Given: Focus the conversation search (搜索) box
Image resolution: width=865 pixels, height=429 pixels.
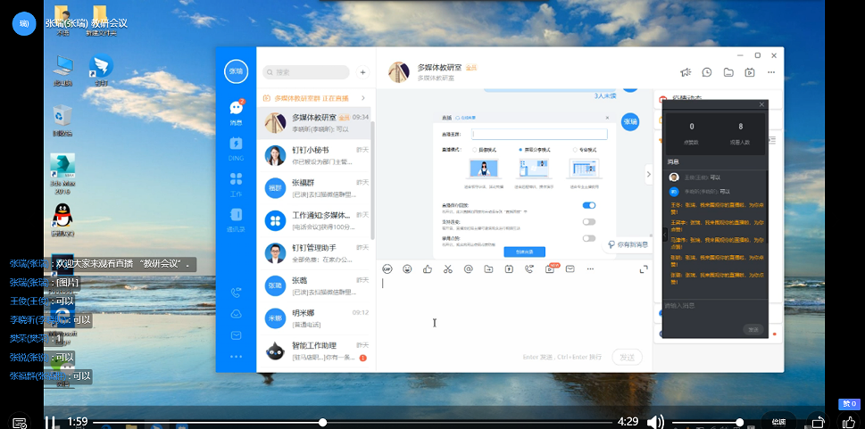Looking at the screenshot, I should tap(306, 72).
